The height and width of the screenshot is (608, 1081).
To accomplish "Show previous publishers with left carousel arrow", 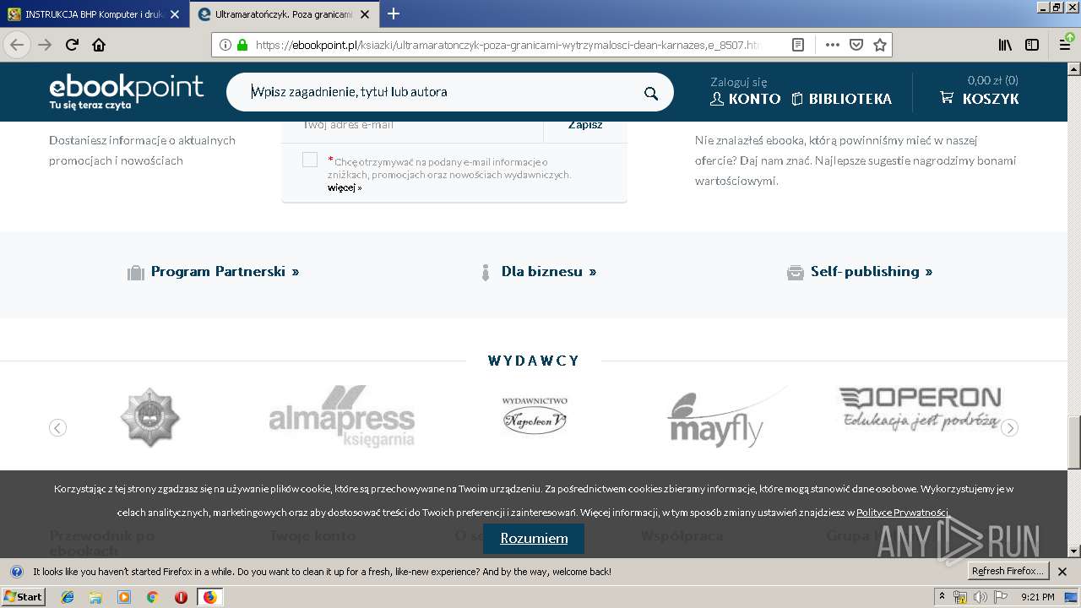I will pos(57,428).
